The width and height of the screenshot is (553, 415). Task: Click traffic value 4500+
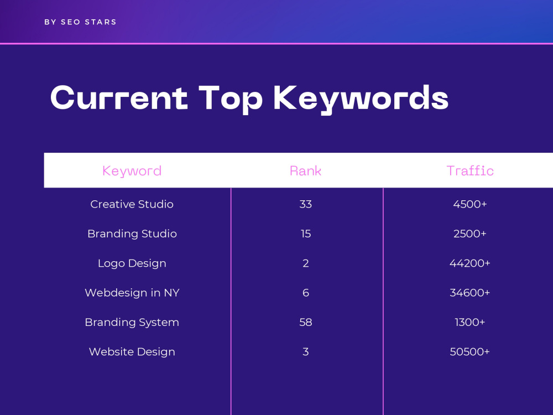pos(469,204)
